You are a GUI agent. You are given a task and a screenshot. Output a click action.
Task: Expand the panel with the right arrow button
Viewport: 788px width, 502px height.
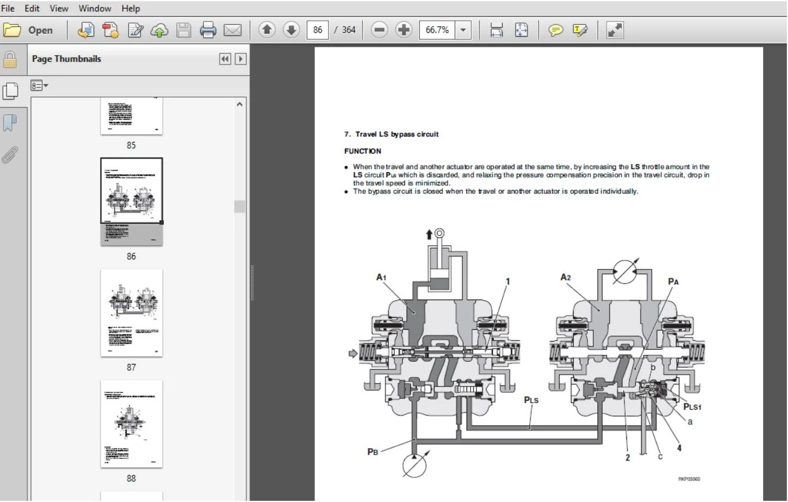(x=240, y=59)
